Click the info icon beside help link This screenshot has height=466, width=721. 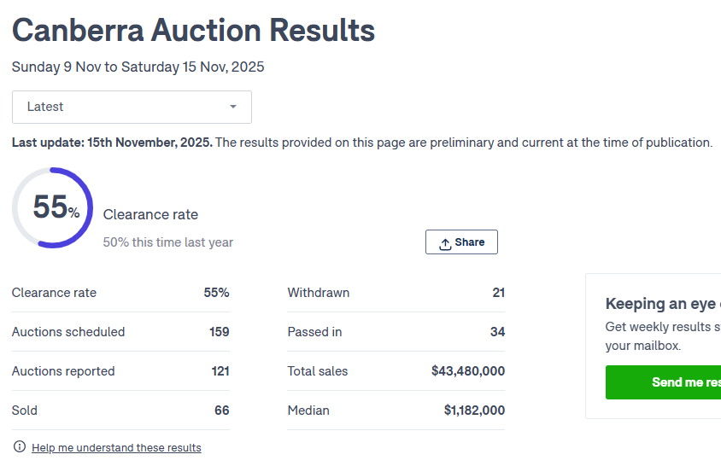point(20,447)
